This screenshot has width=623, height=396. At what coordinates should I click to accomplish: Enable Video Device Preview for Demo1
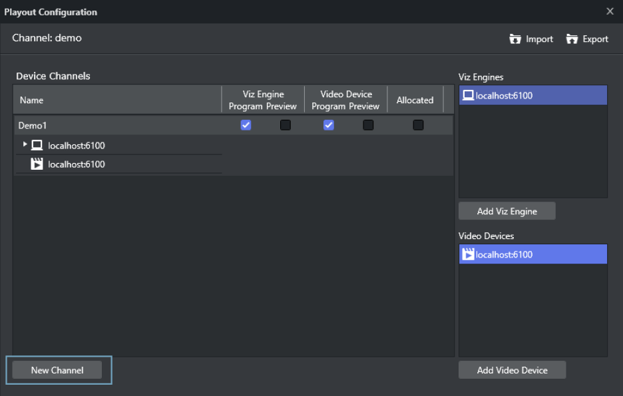(x=368, y=125)
